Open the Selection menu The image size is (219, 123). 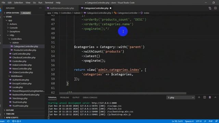point(18,3)
